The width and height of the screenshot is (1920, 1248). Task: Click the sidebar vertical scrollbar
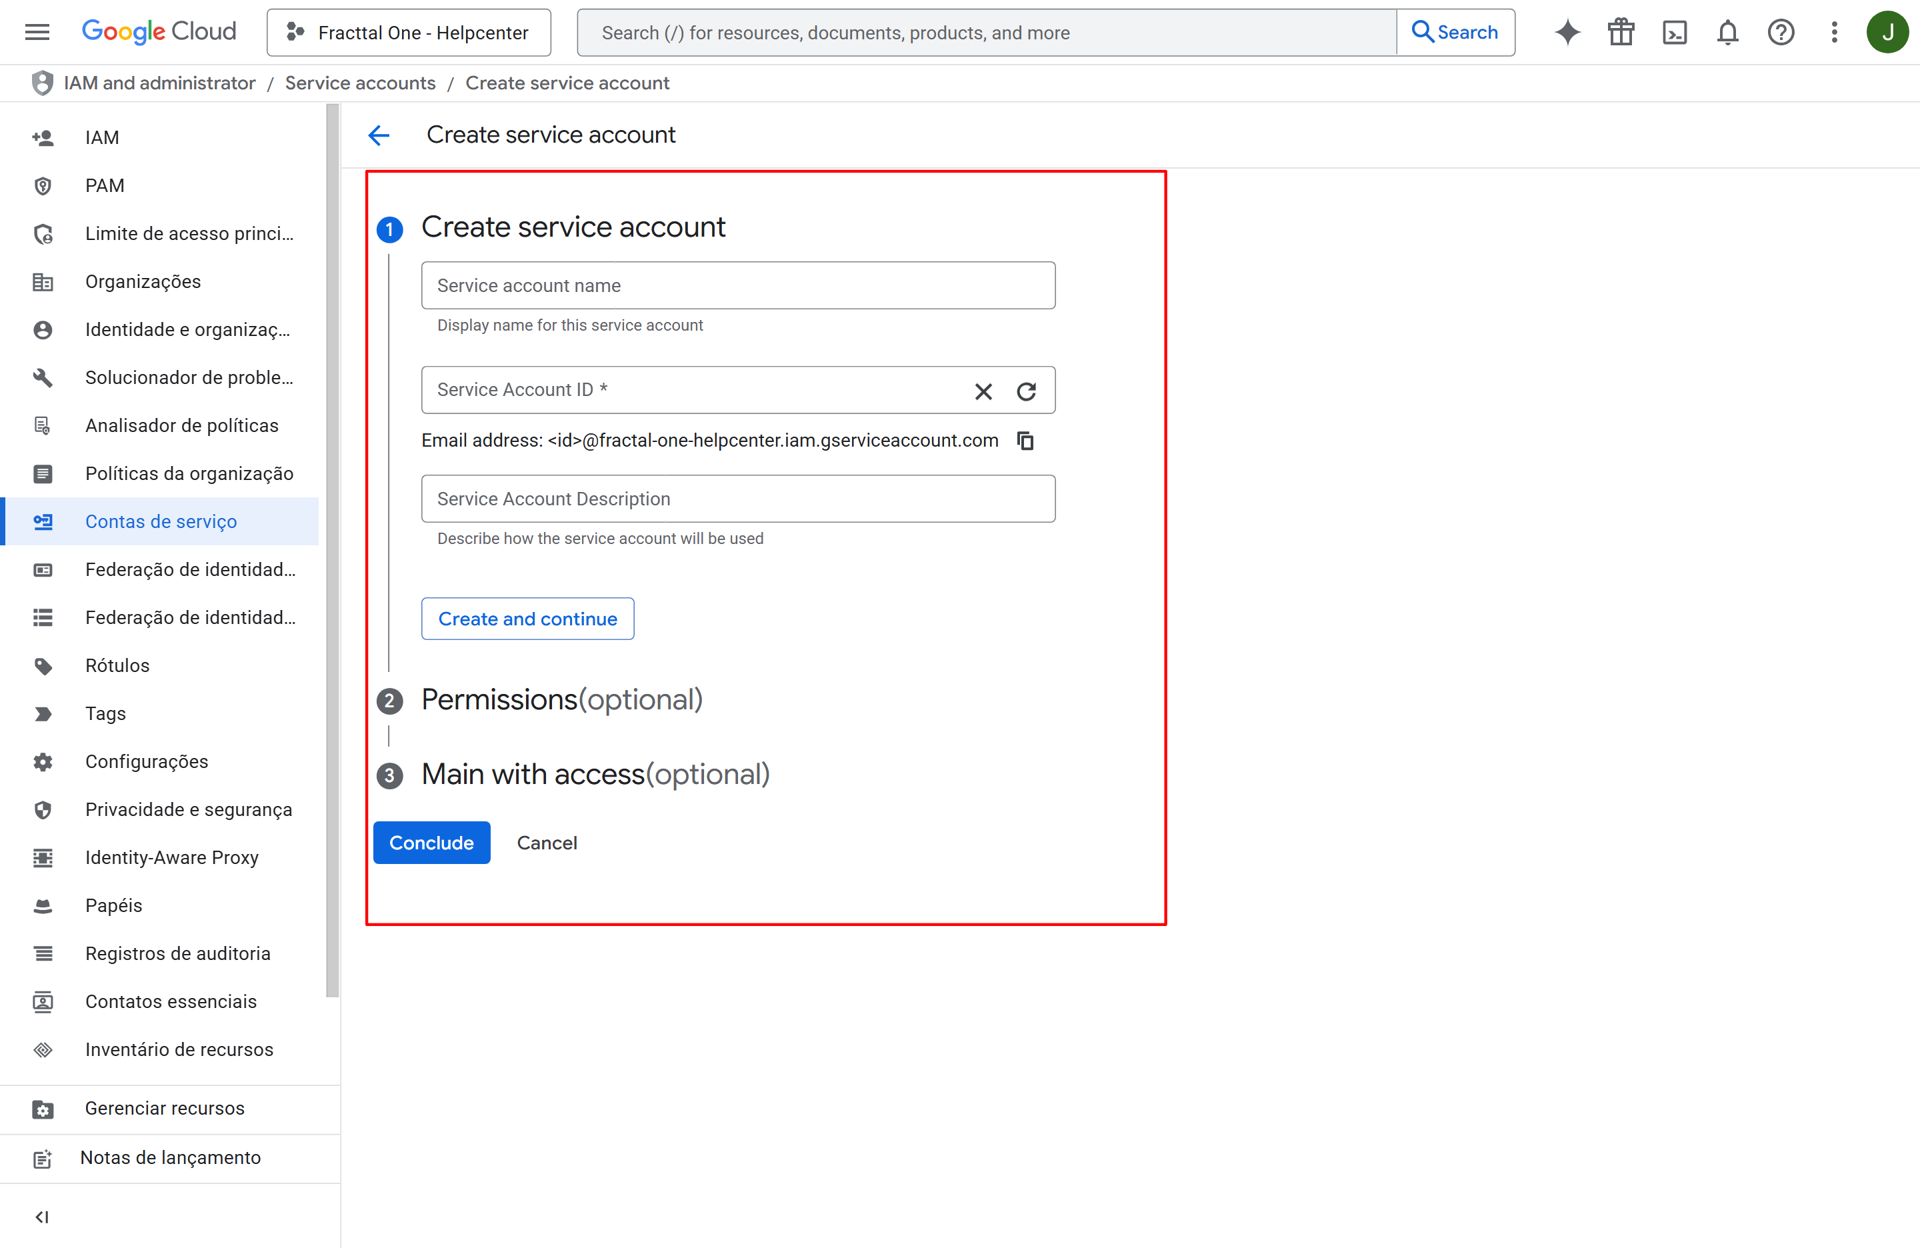333,549
